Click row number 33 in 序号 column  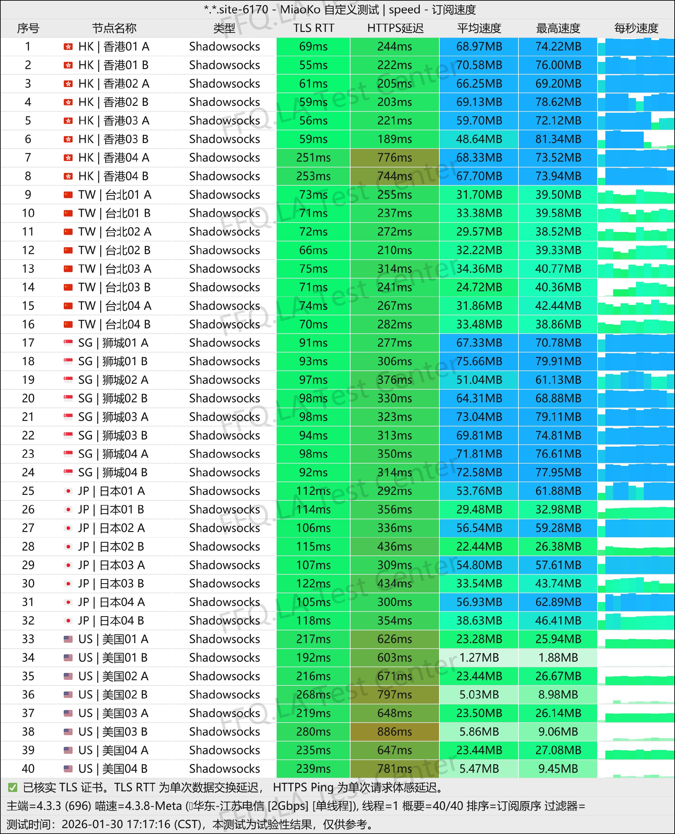point(28,639)
